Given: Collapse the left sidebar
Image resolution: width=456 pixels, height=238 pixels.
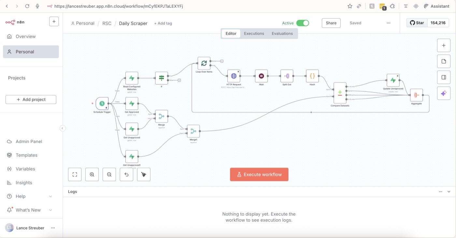Looking at the screenshot, I should 63,128.
